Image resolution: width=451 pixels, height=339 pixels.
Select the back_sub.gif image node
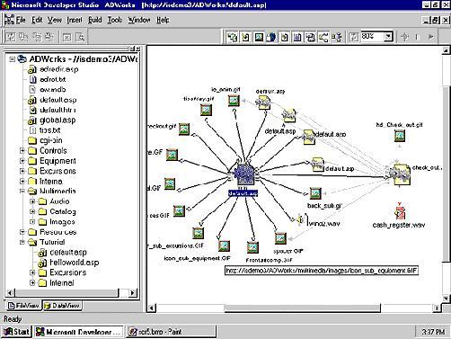(x=315, y=193)
